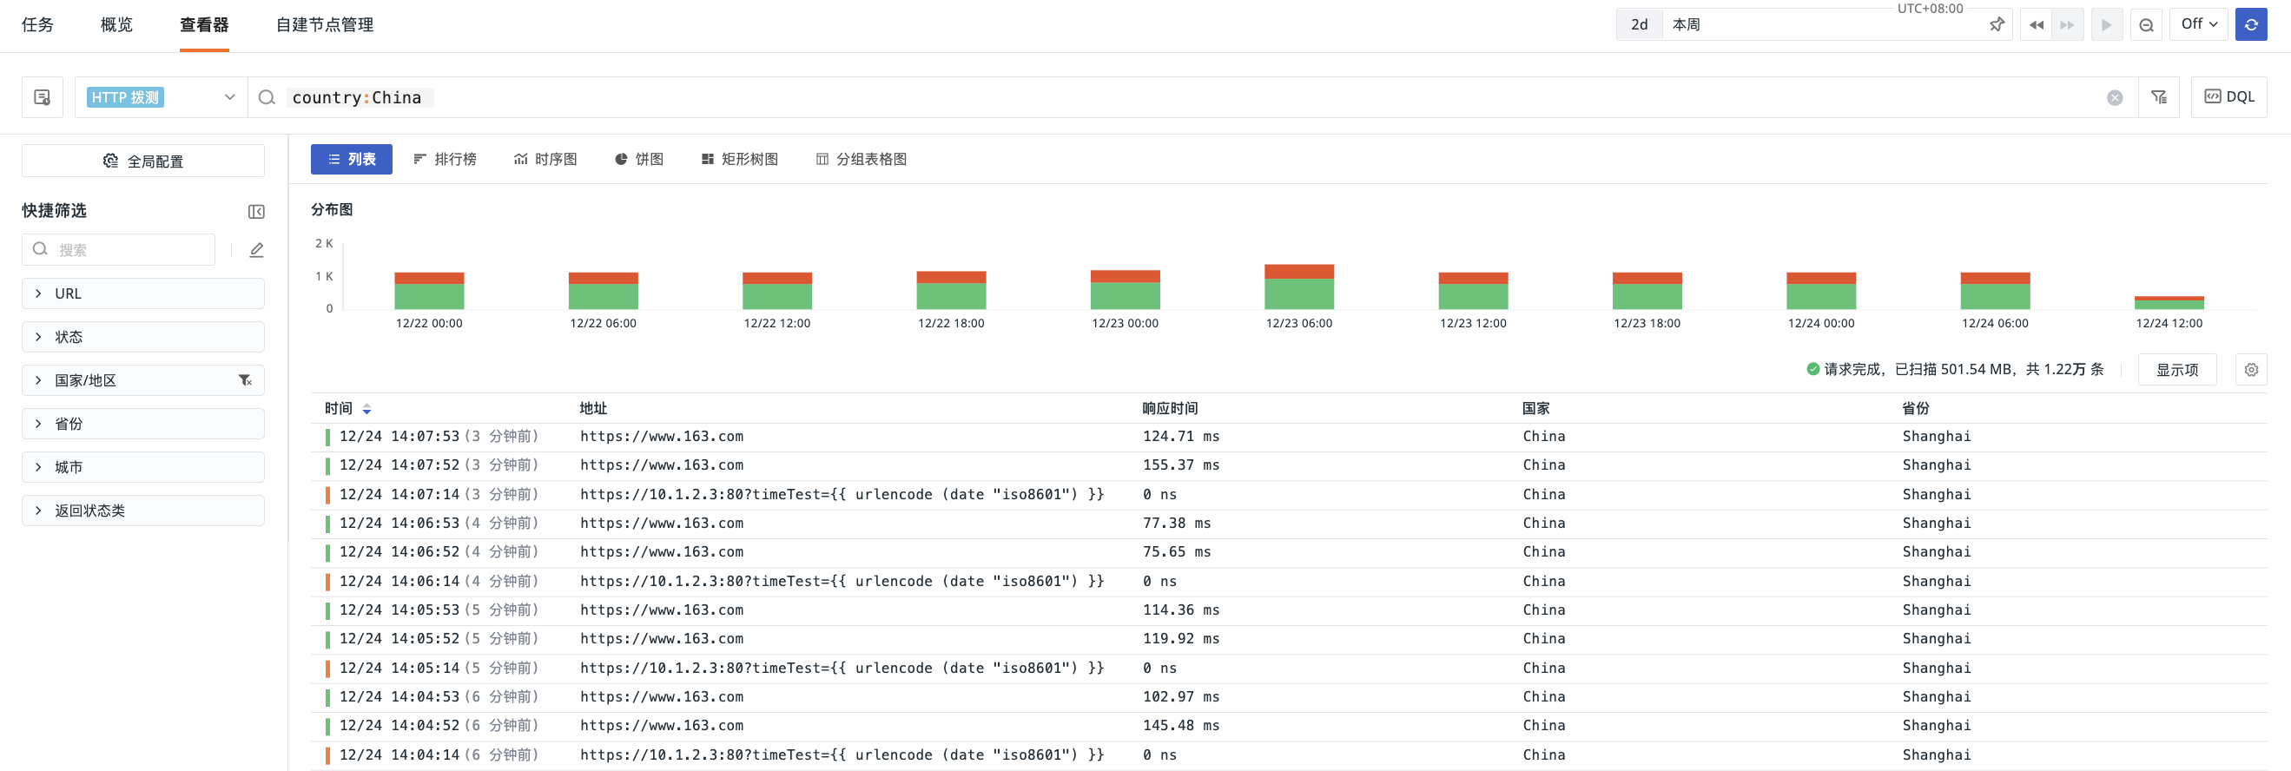This screenshot has width=2291, height=771.
Task: Click the pencil edit icon for quick filters
Action: [x=256, y=250]
